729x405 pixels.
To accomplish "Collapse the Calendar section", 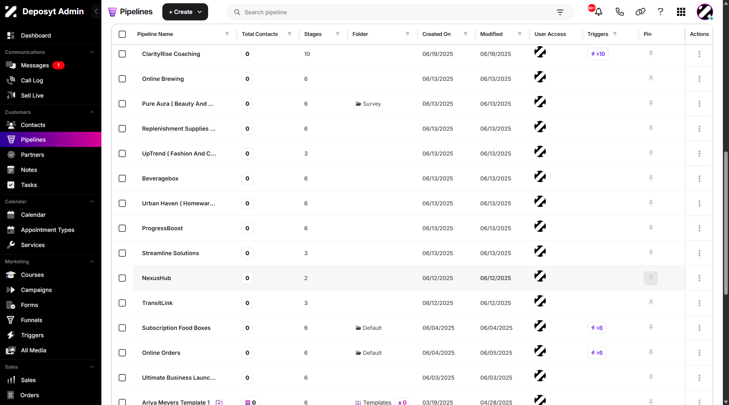I will [92, 202].
